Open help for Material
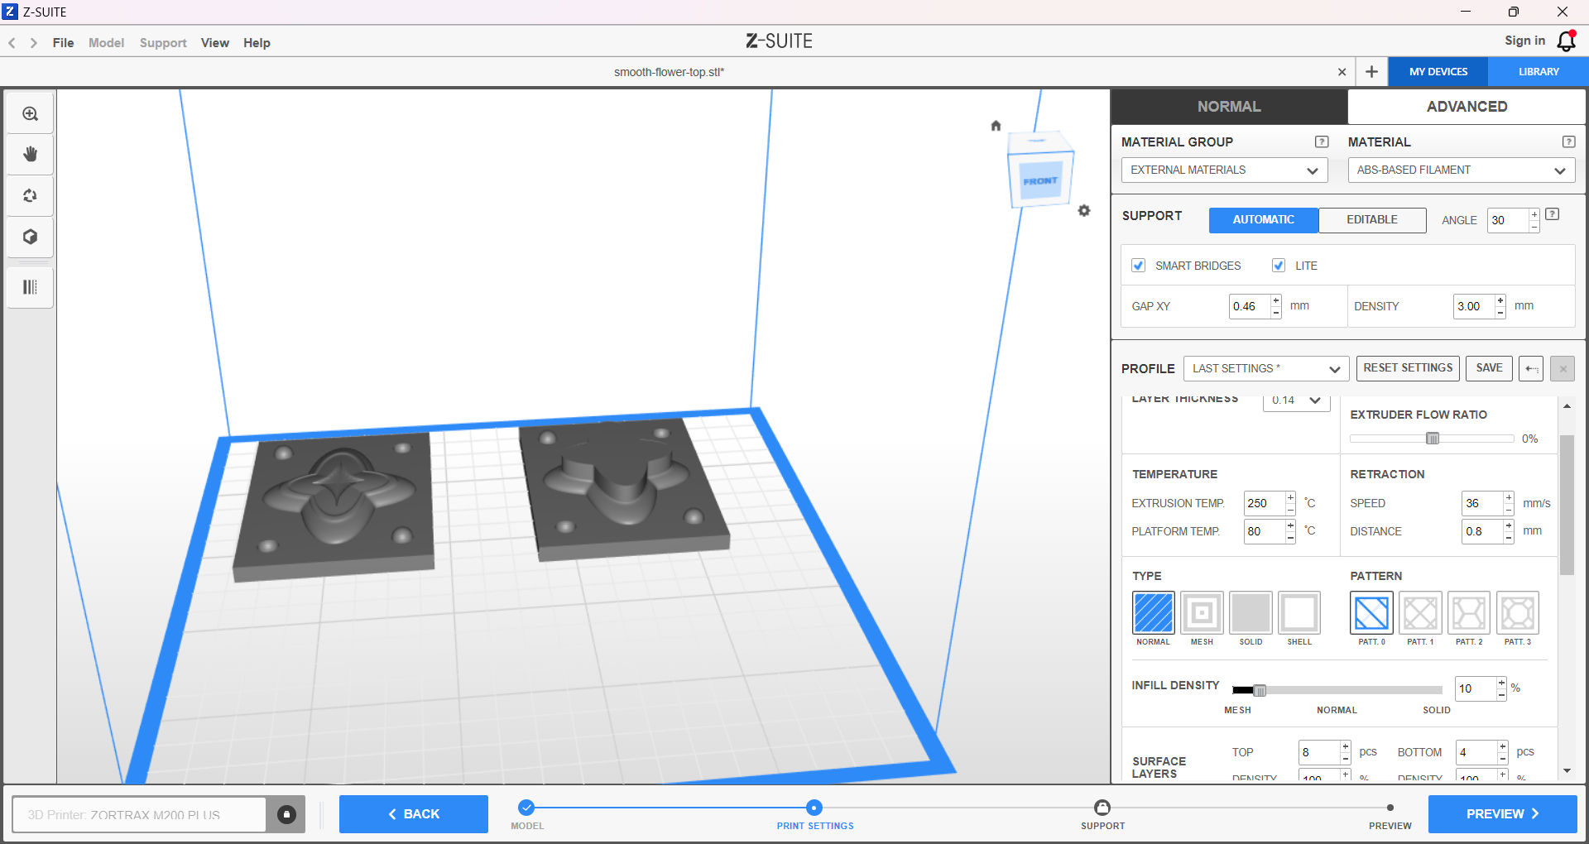 (x=1568, y=142)
